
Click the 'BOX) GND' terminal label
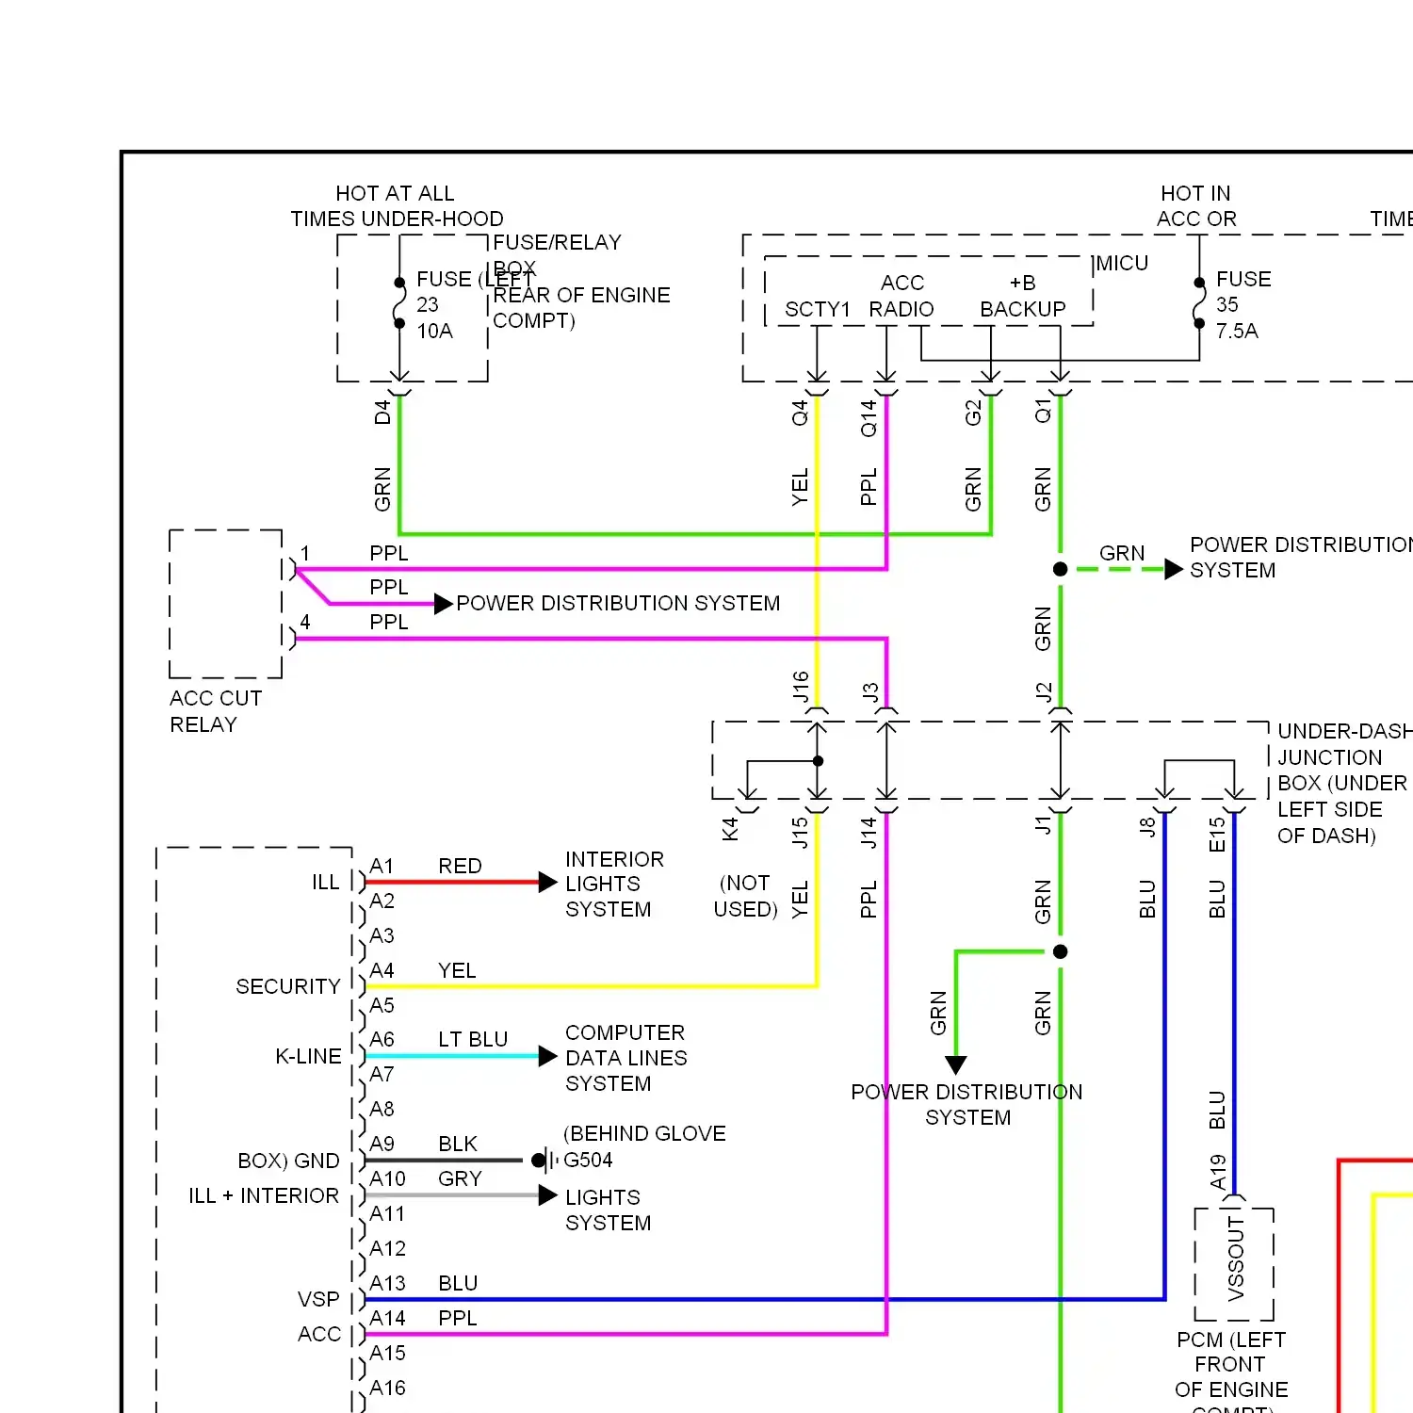coord(288,1161)
